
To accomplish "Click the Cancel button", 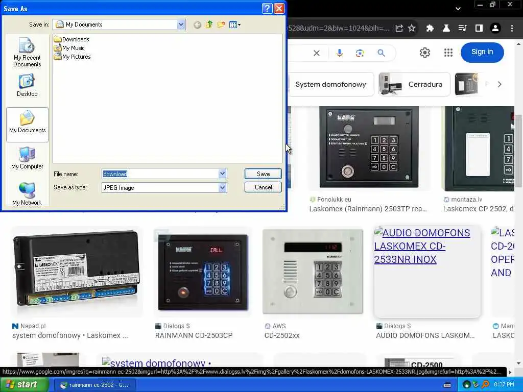I will click(263, 187).
